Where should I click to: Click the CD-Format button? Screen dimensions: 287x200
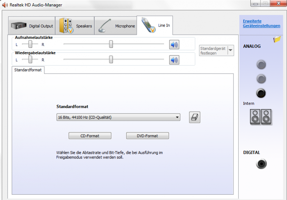coord(90,136)
